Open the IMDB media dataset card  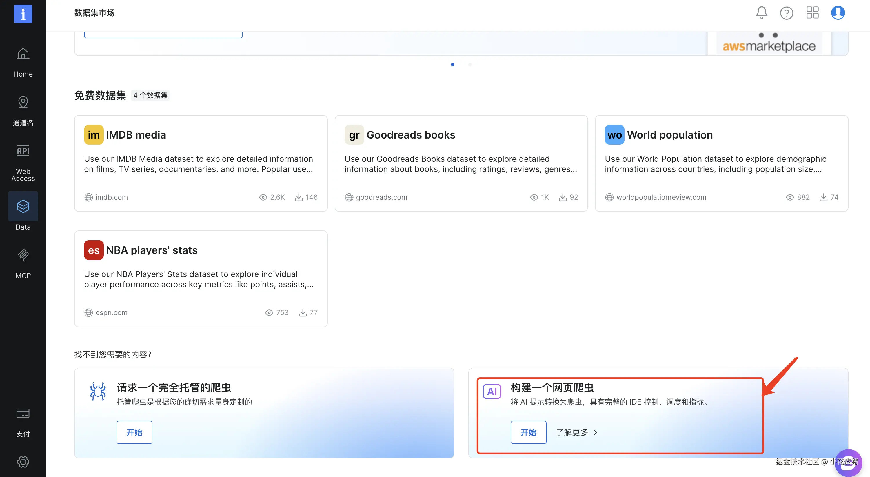[201, 163]
